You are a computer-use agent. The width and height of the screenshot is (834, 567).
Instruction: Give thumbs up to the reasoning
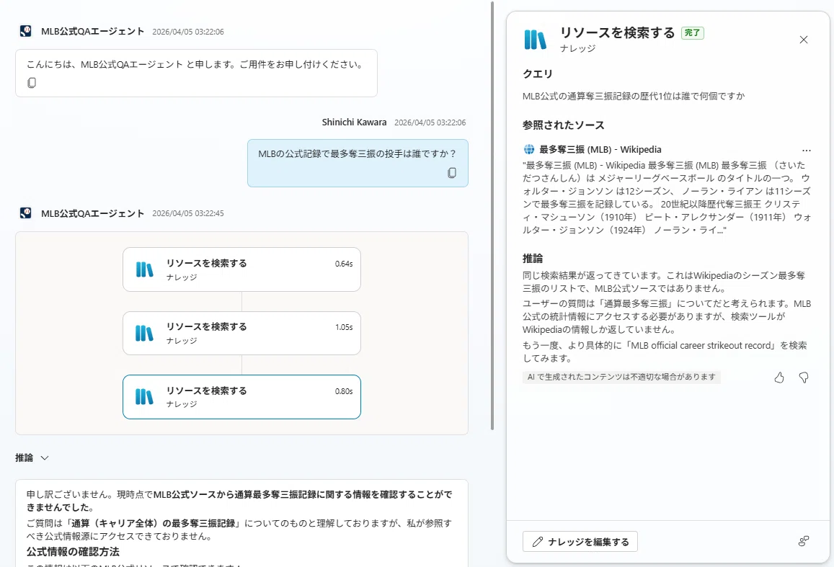click(x=779, y=378)
